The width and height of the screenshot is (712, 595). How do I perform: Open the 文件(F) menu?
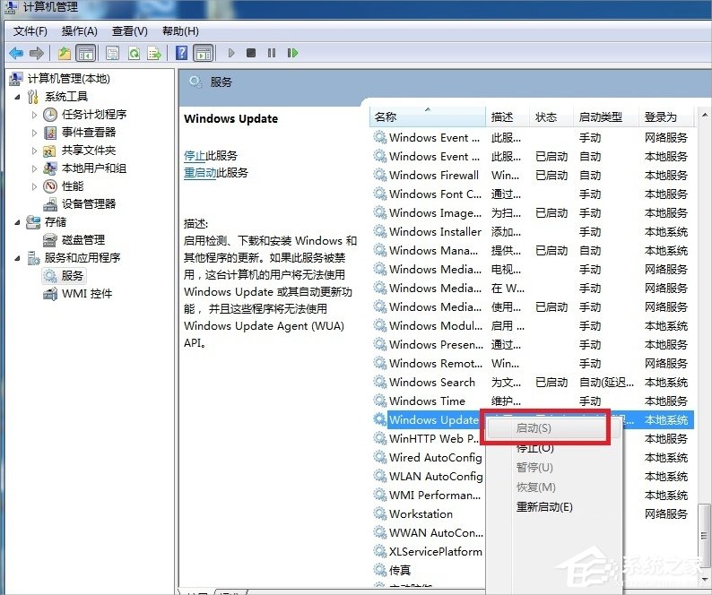point(30,31)
